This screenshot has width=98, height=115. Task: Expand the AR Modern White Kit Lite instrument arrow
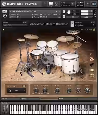[11, 11]
